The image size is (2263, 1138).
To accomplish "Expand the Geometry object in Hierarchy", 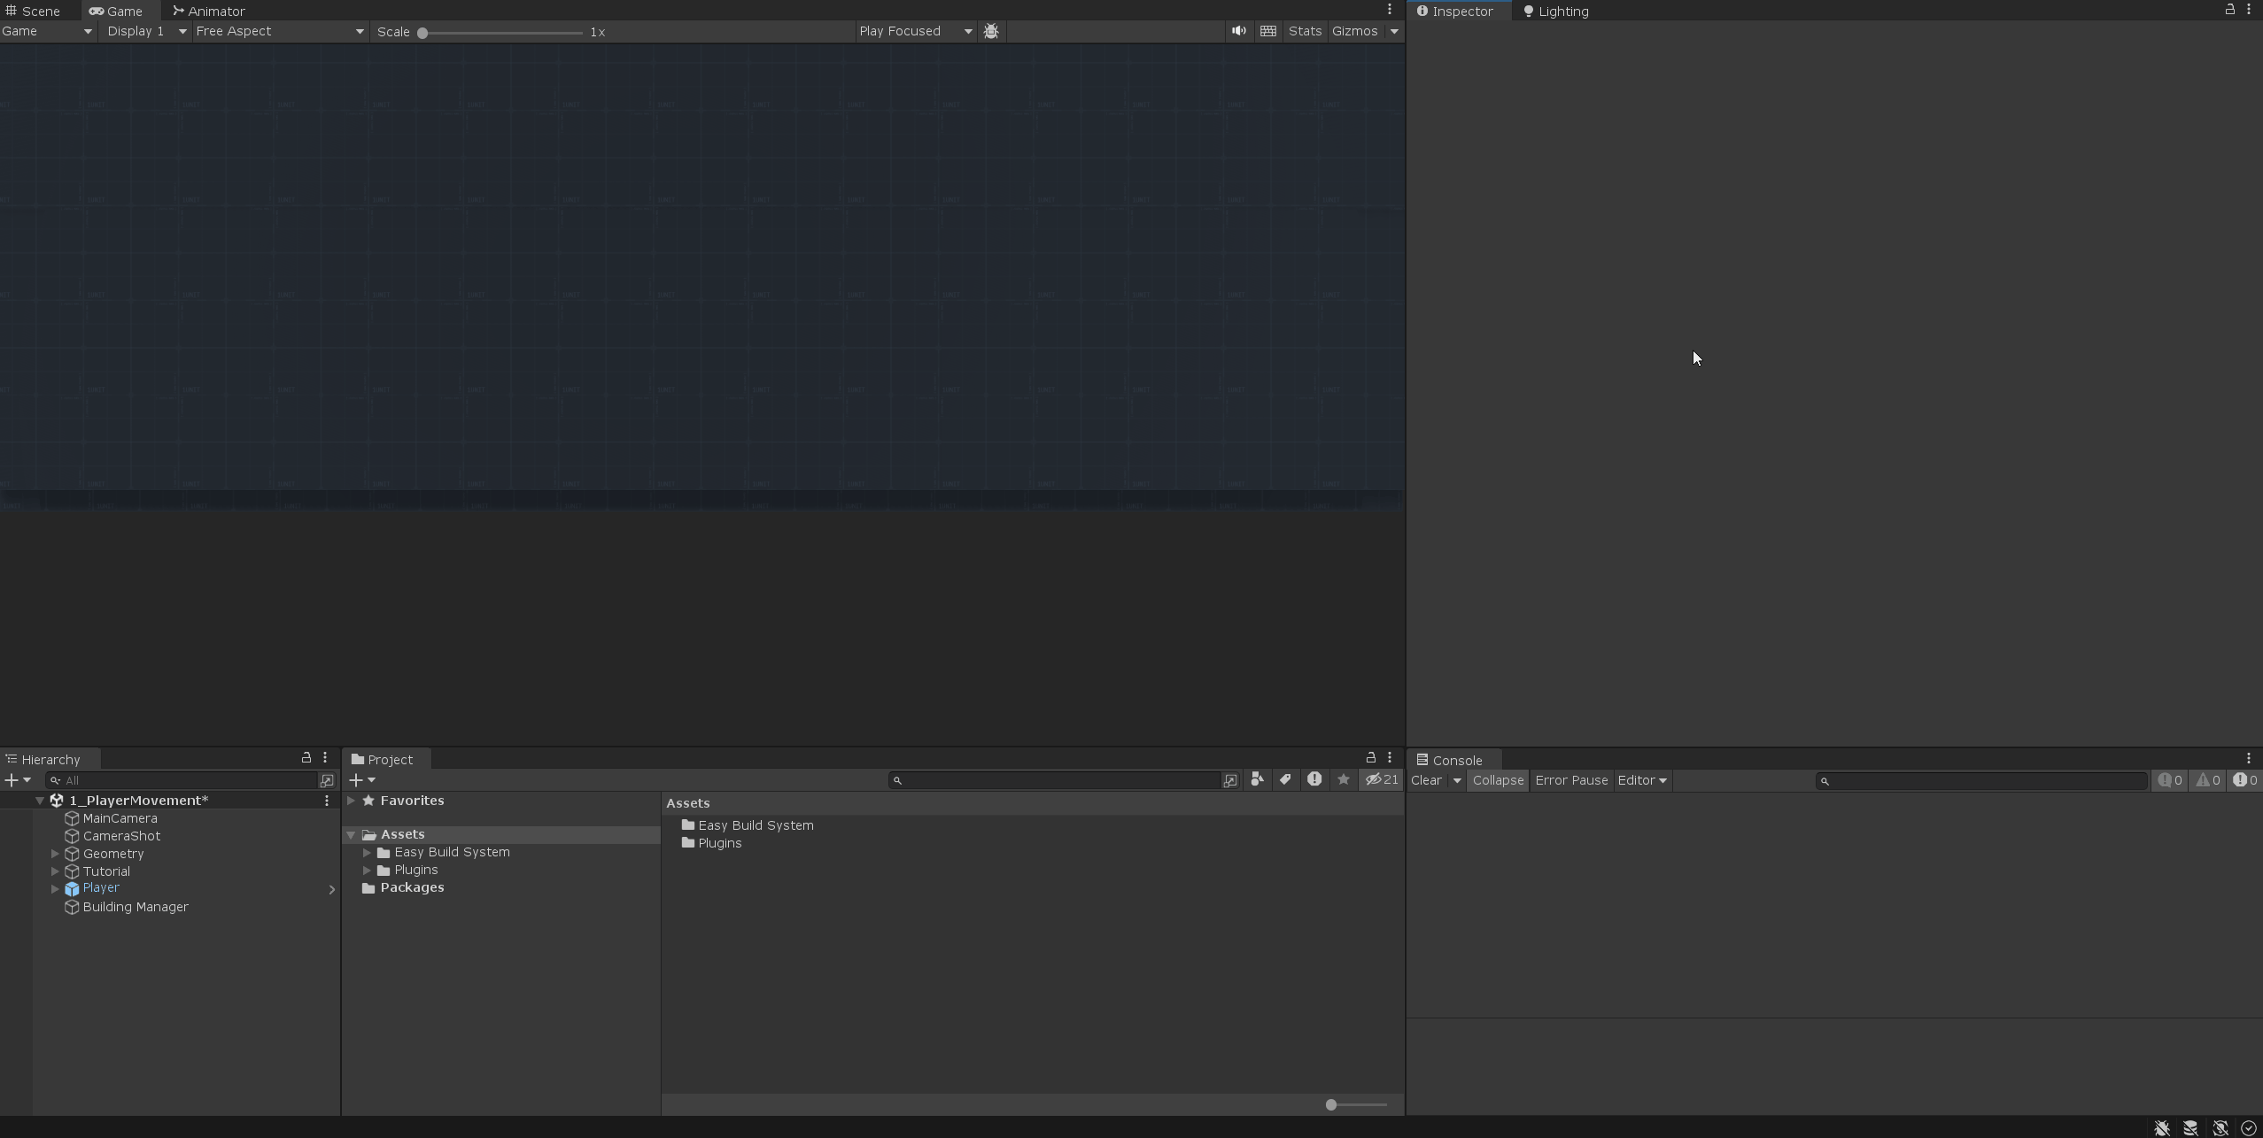I will [x=55, y=854].
